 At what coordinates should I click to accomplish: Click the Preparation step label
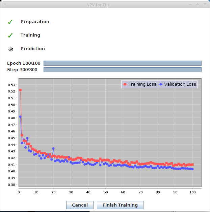point(35,22)
